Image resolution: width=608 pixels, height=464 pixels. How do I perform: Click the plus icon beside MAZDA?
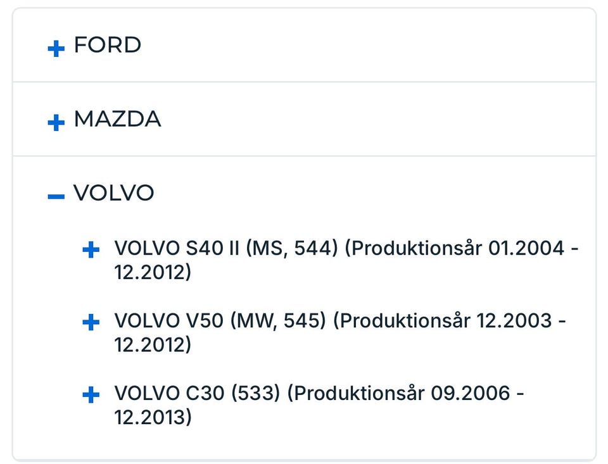click(56, 122)
